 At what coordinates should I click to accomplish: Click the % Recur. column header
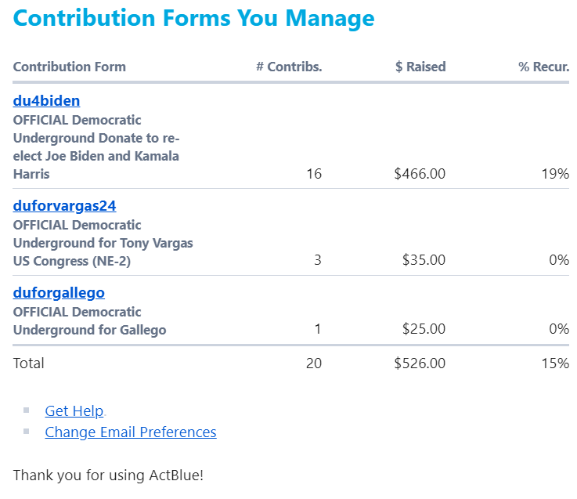[543, 67]
